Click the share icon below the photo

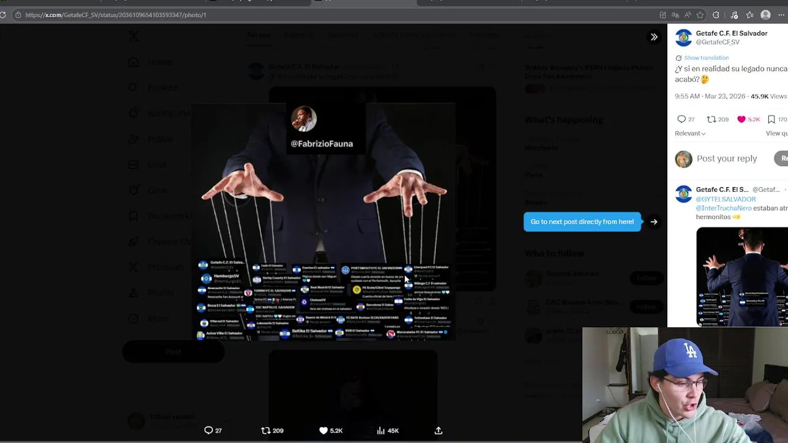point(438,431)
